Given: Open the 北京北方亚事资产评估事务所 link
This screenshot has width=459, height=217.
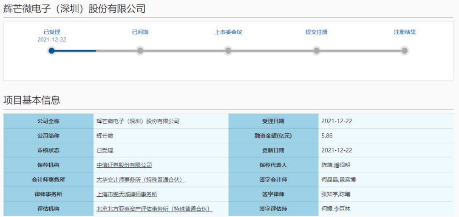Looking at the screenshot, I should tap(154, 209).
